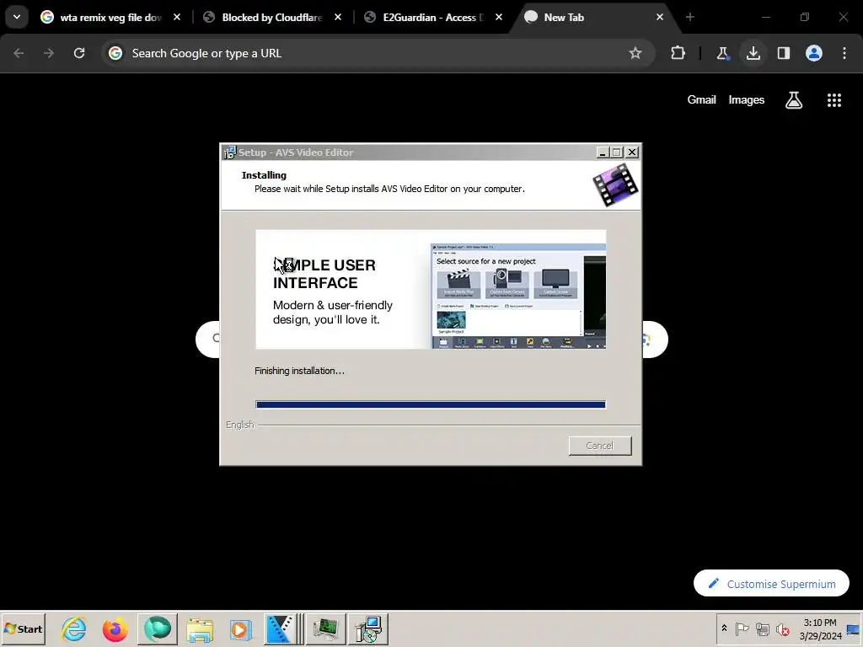The height and width of the screenshot is (647, 863).
Task: Switch to the Blocked by Cloudflare tab
Action: (272, 18)
